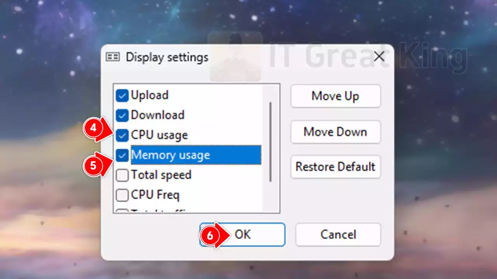
Task: Select the Upload list item text
Action: [149, 95]
